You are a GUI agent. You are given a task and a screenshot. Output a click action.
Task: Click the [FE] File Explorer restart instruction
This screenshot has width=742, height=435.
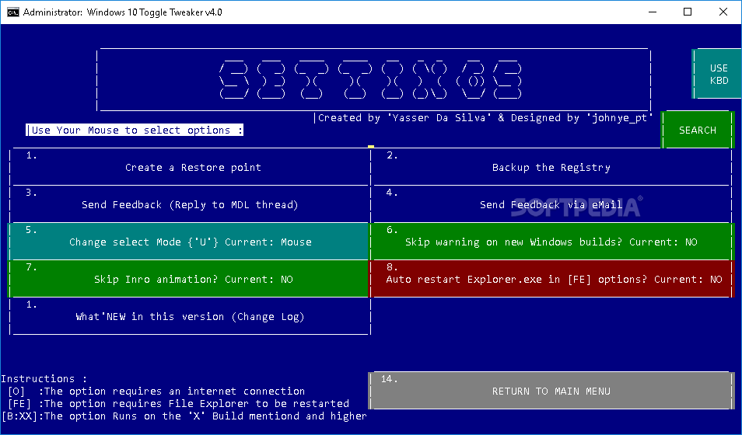tap(178, 403)
